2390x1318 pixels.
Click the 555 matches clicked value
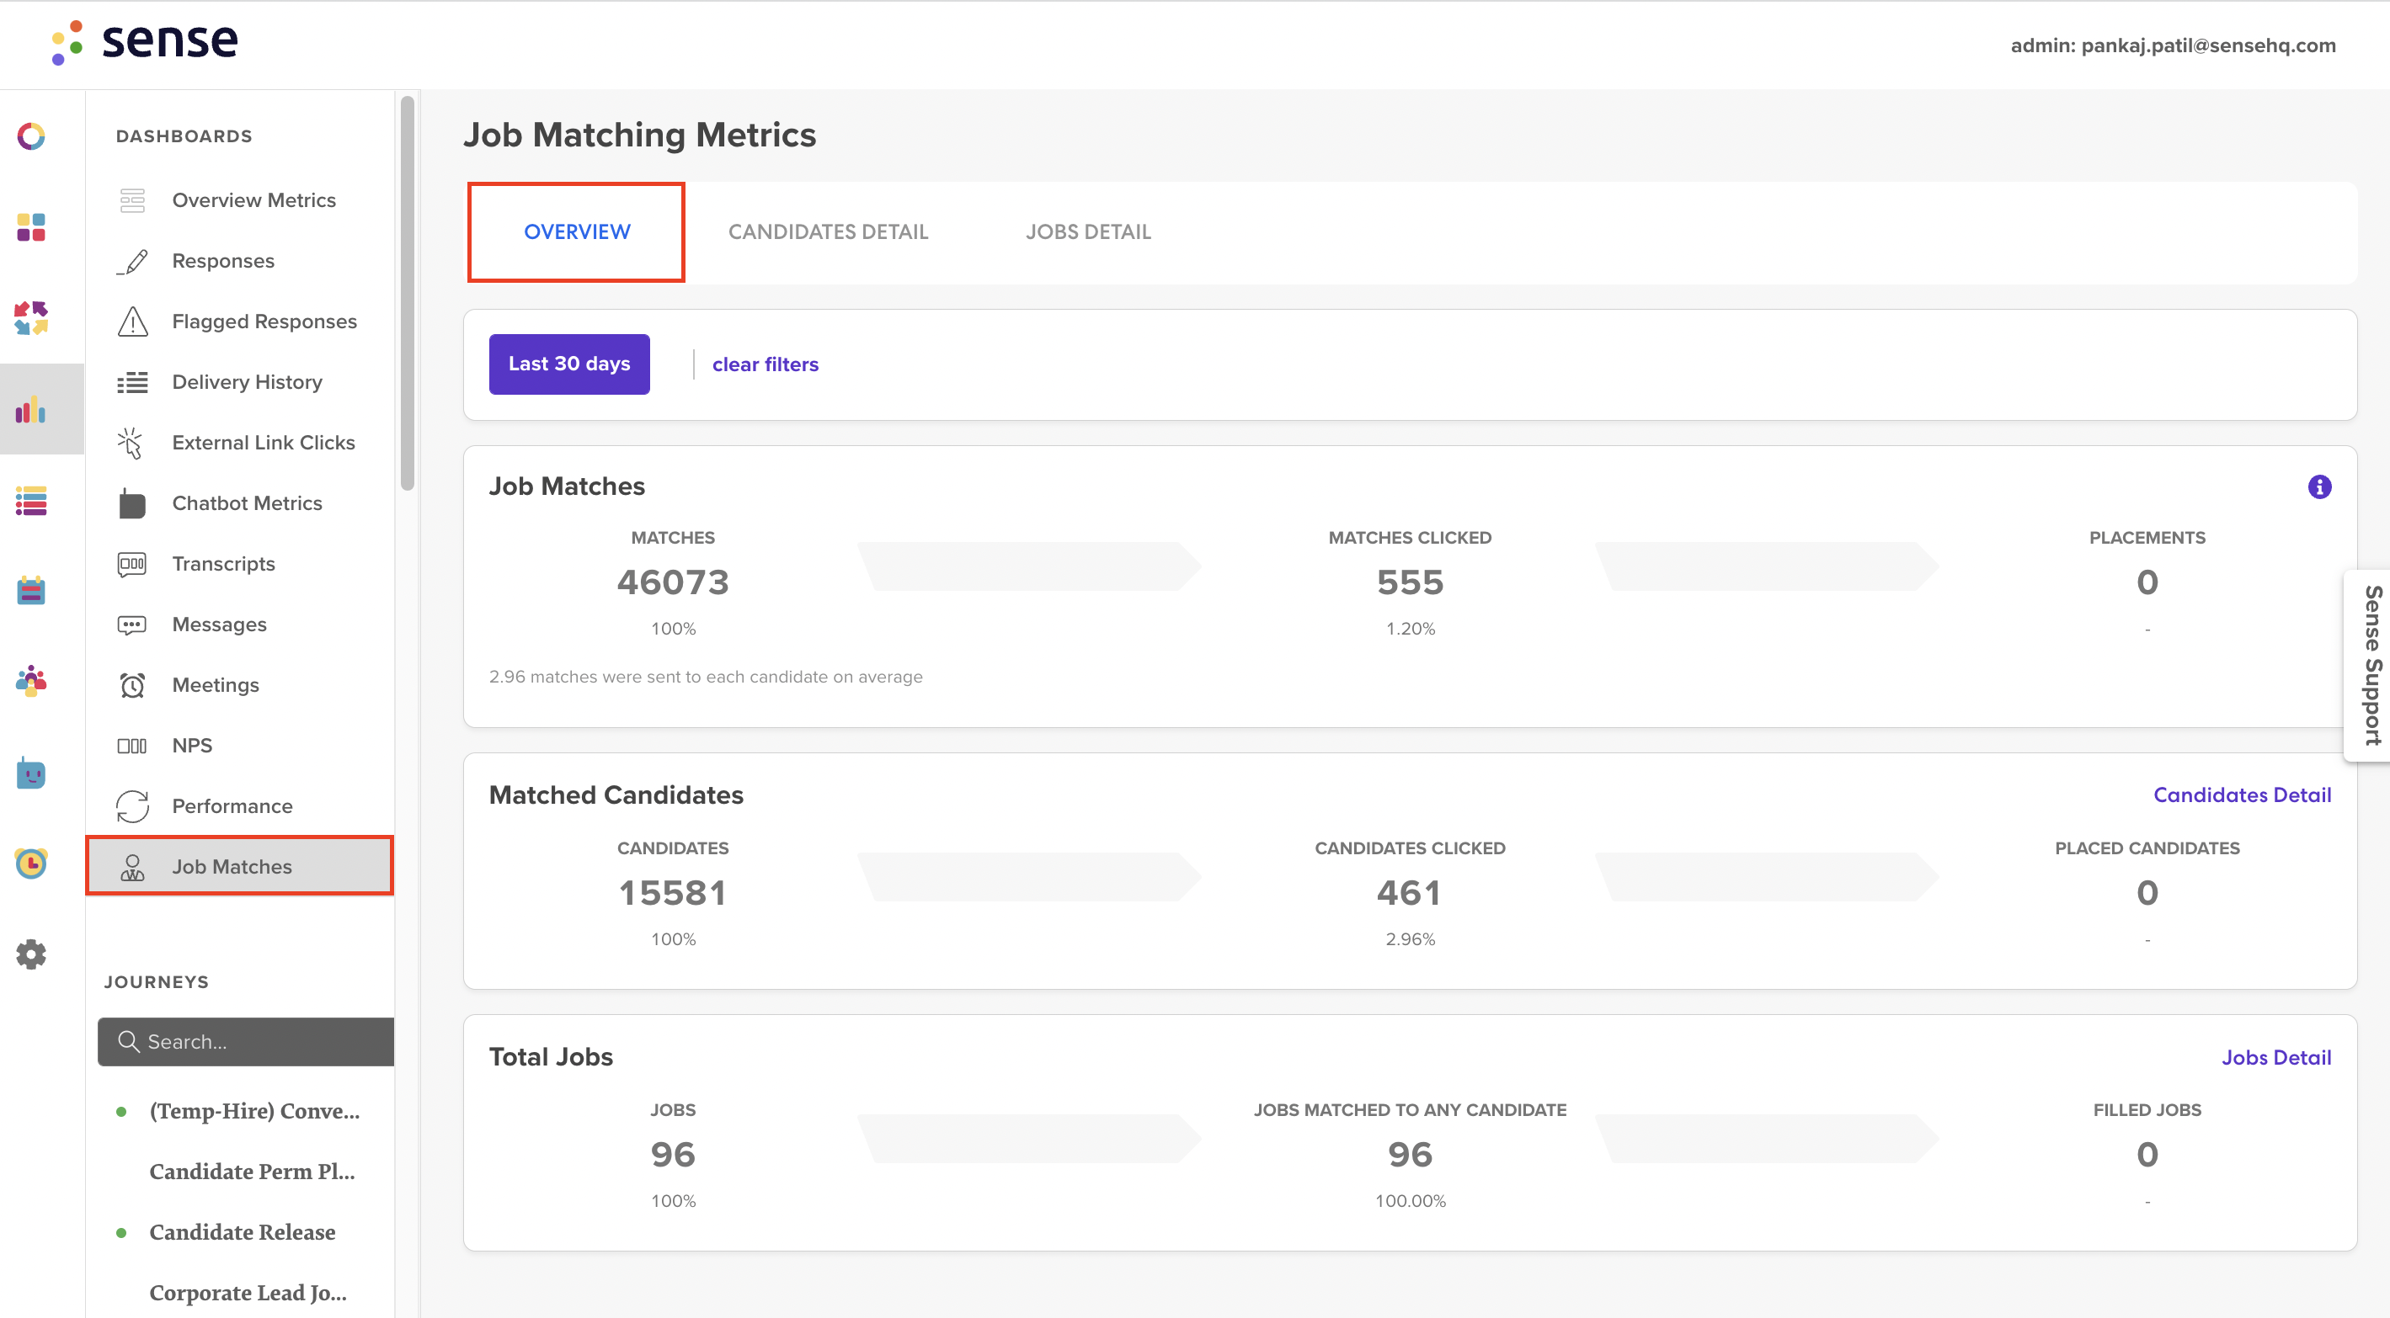coord(1409,582)
